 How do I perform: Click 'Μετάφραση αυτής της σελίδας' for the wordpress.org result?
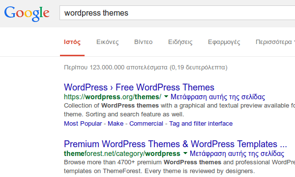218,97
